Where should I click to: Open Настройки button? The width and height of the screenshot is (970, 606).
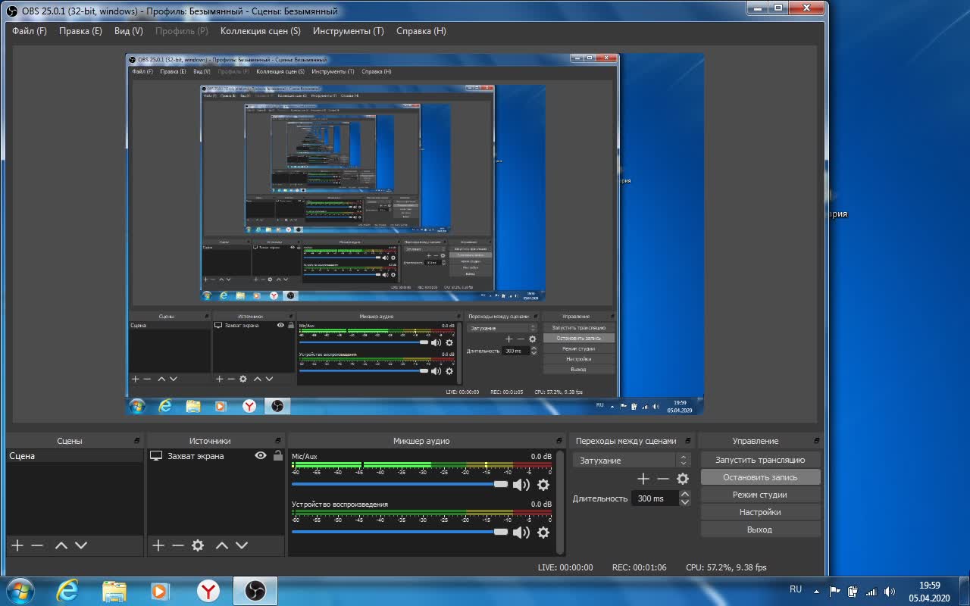[x=760, y=512]
